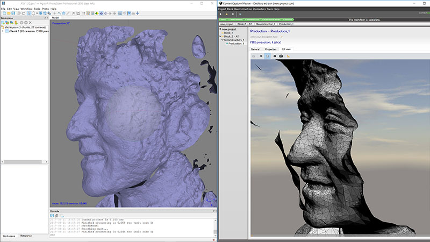Screen dimensions: 430x242
Task: Collapse the Block_2 - AT tree node
Action: point(220,36)
